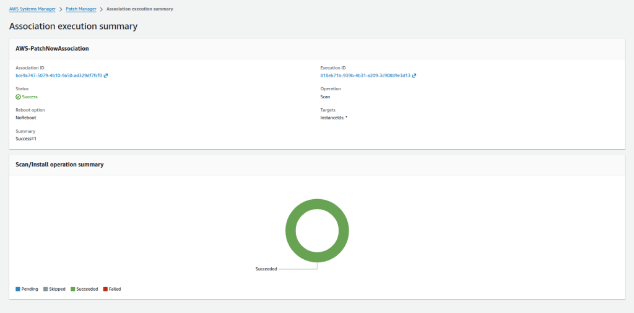634x313 pixels.
Task: Open the AWS Systems Manager breadcrumb link
Action: (x=32, y=9)
